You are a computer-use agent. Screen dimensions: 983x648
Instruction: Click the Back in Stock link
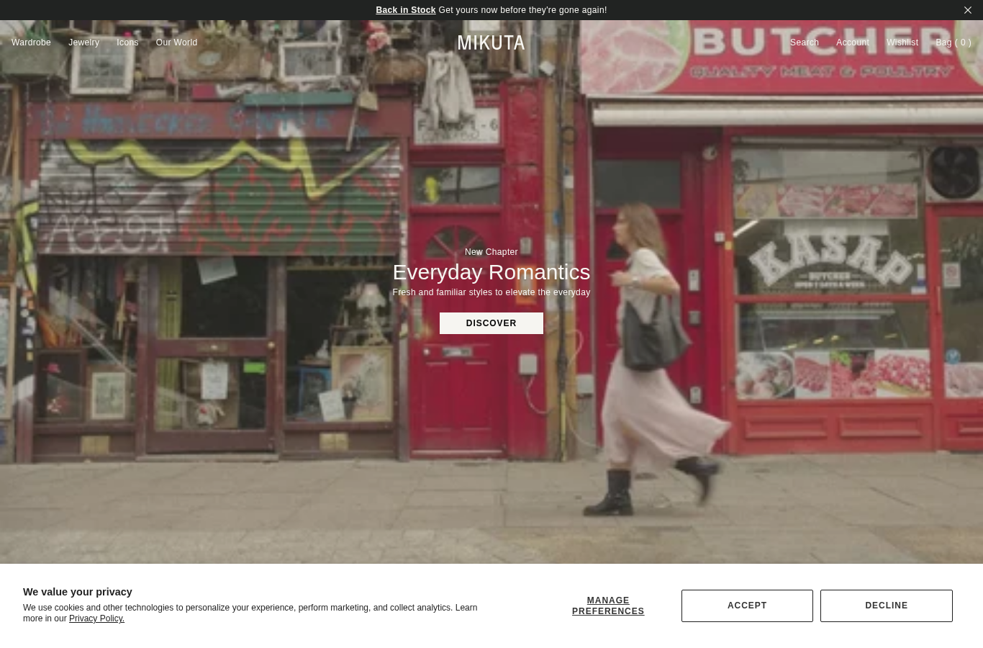(406, 10)
